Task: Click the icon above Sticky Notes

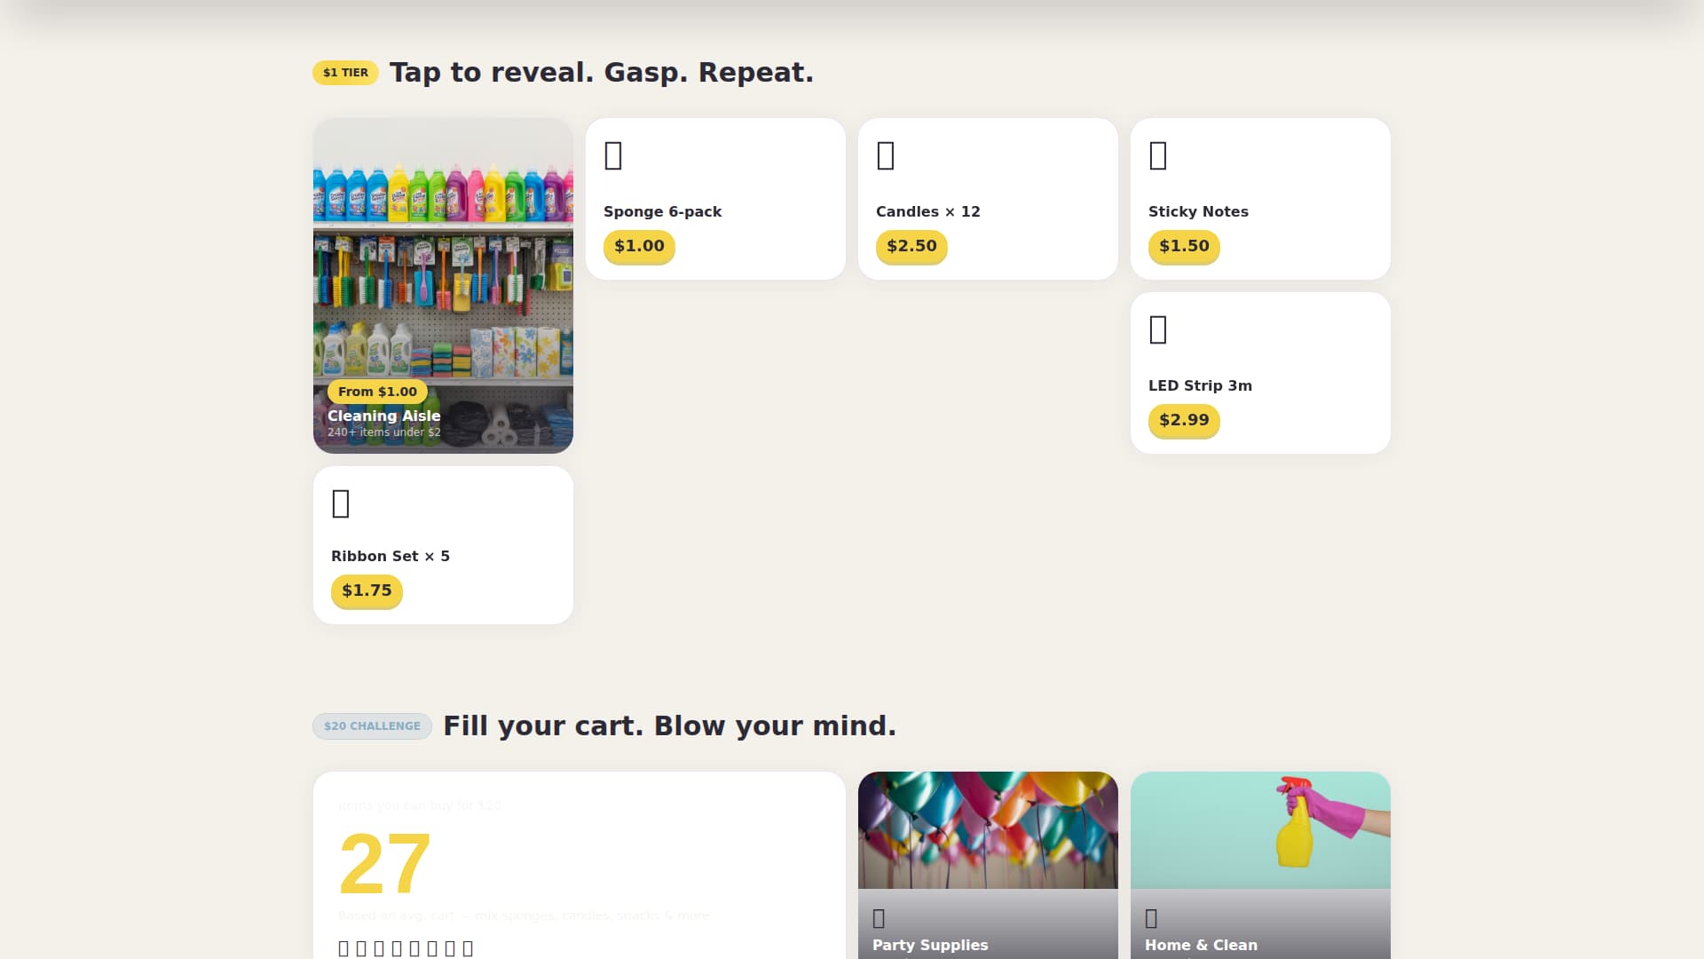Action: (1158, 155)
